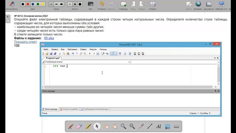This screenshot has height=133, width=236.
Task: Pin the Окно вывода output panel
Action: [215, 91]
